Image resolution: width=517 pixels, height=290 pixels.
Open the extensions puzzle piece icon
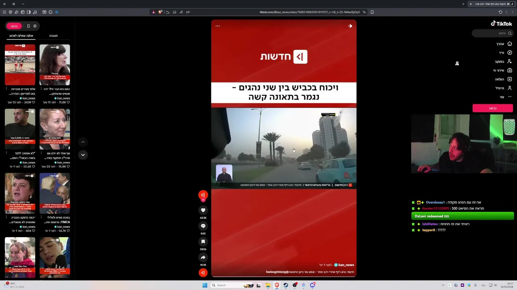50,12
